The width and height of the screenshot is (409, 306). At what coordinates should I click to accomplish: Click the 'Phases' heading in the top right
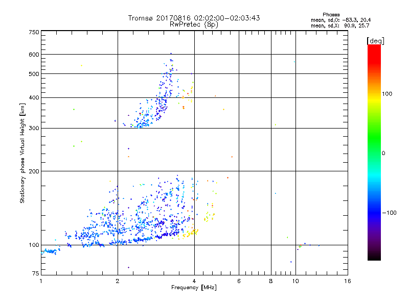click(x=331, y=15)
